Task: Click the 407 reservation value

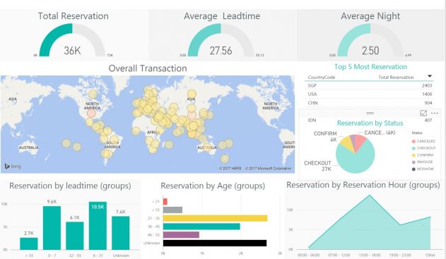Action: tap(428, 120)
